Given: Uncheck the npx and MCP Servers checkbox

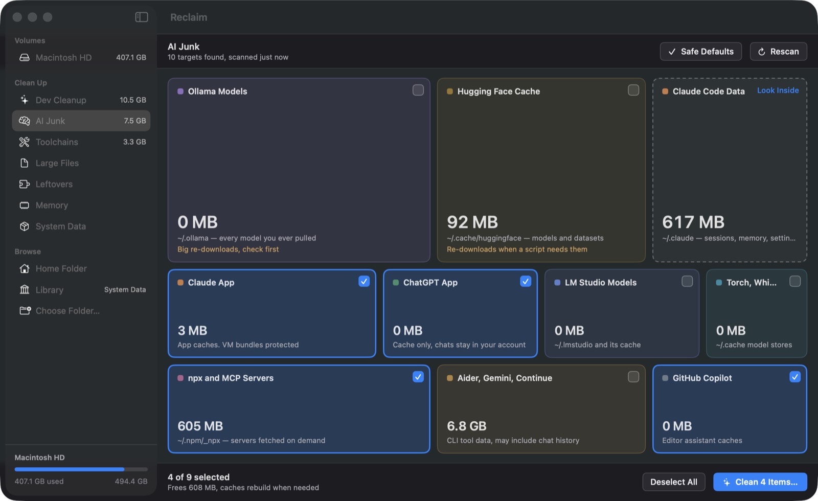Looking at the screenshot, I should pyautogui.click(x=418, y=377).
